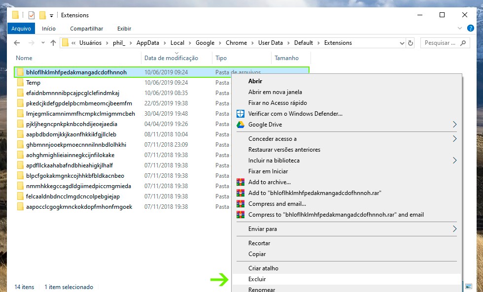Click the Google Drive icon in context menu

point(241,125)
